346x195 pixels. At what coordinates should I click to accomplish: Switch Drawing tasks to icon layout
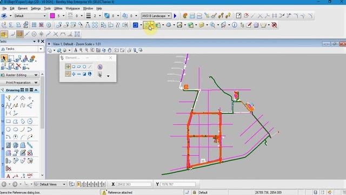pyautogui.click(x=22, y=90)
